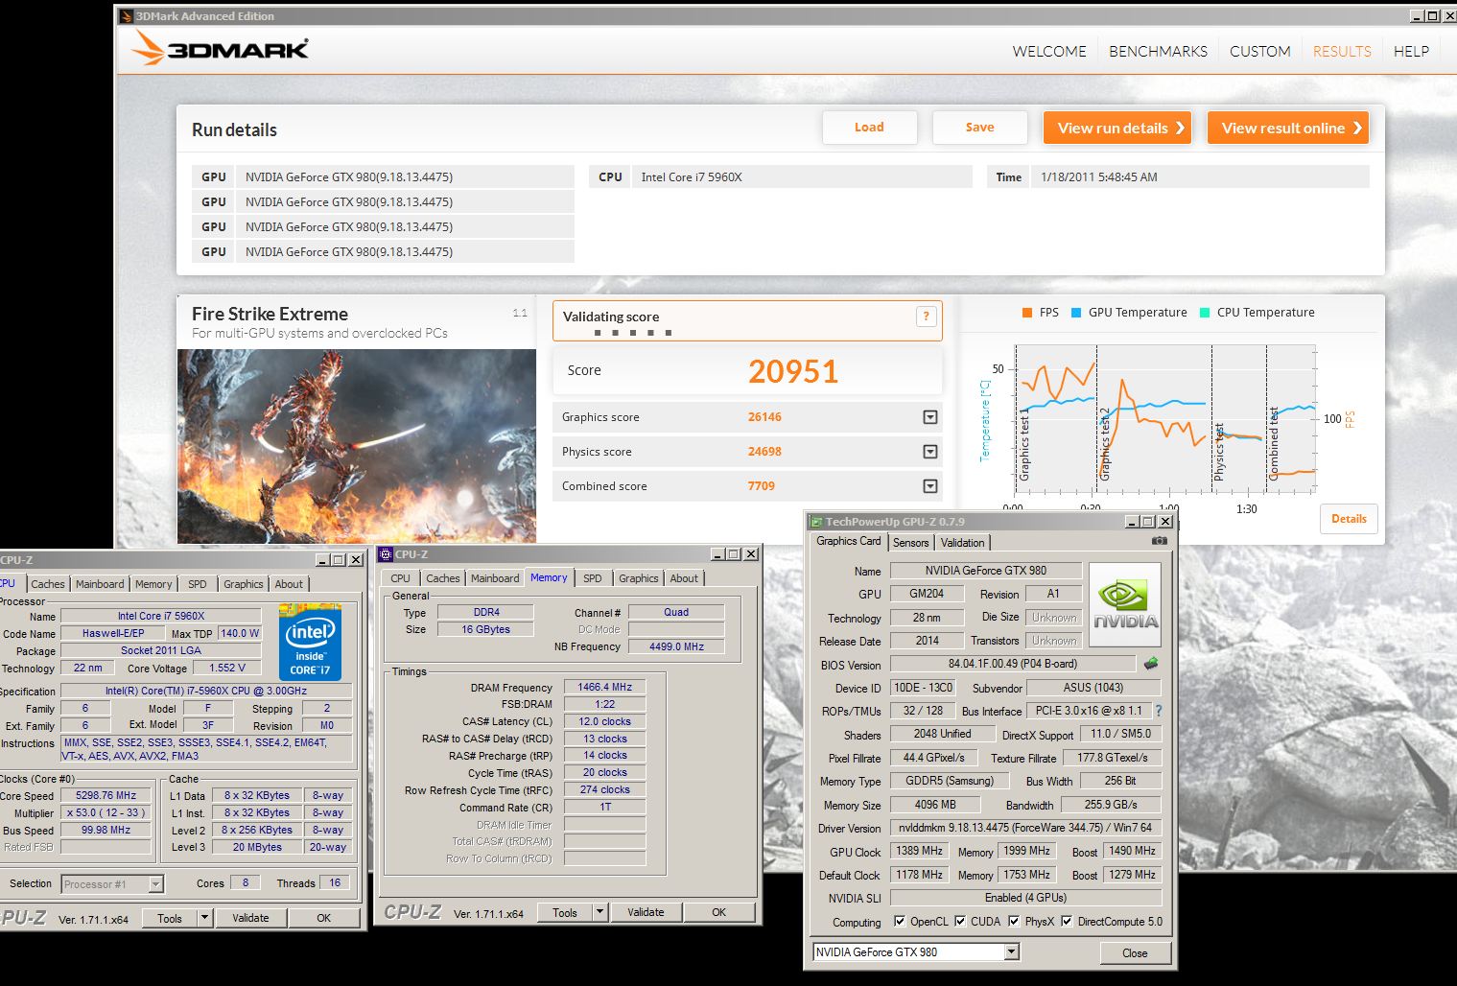Image resolution: width=1457 pixels, height=986 pixels.
Task: Click the DRAM Frequency 1466.4 MHz field
Action: tap(604, 687)
